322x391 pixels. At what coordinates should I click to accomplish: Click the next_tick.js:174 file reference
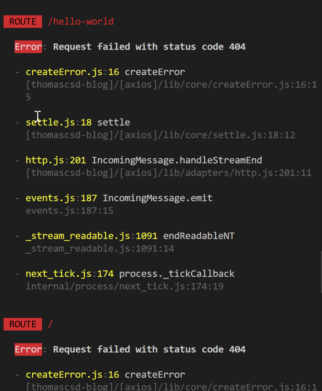tap(70, 274)
